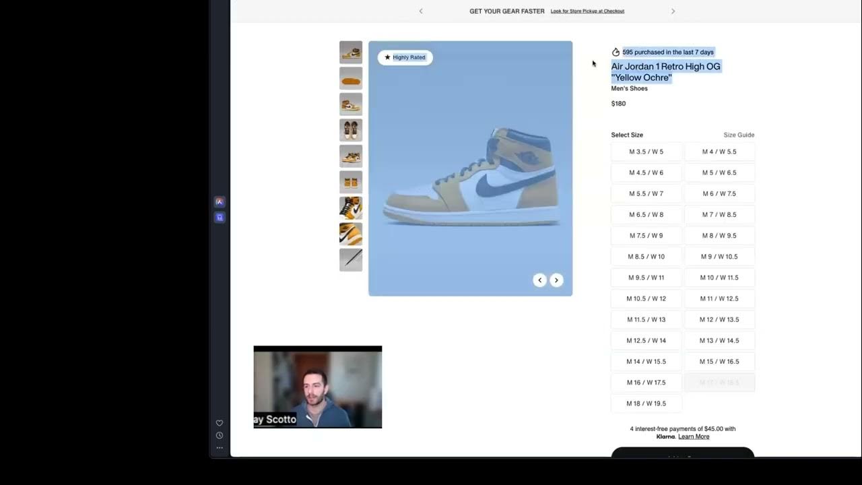Choose size M 6 / W 7.5
862x485 pixels.
point(719,193)
